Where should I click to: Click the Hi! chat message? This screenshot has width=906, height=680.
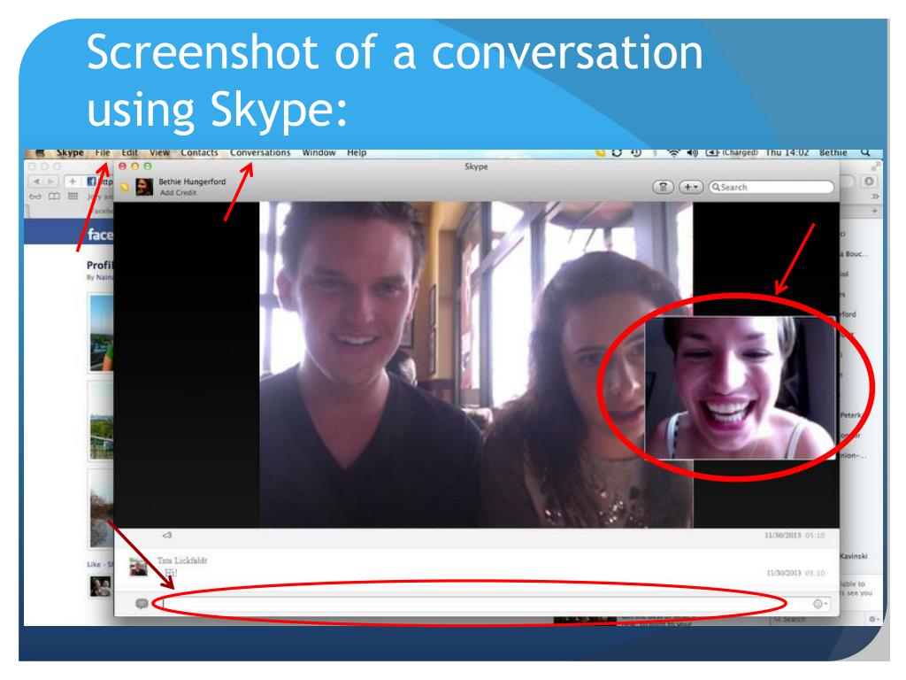[x=171, y=573]
